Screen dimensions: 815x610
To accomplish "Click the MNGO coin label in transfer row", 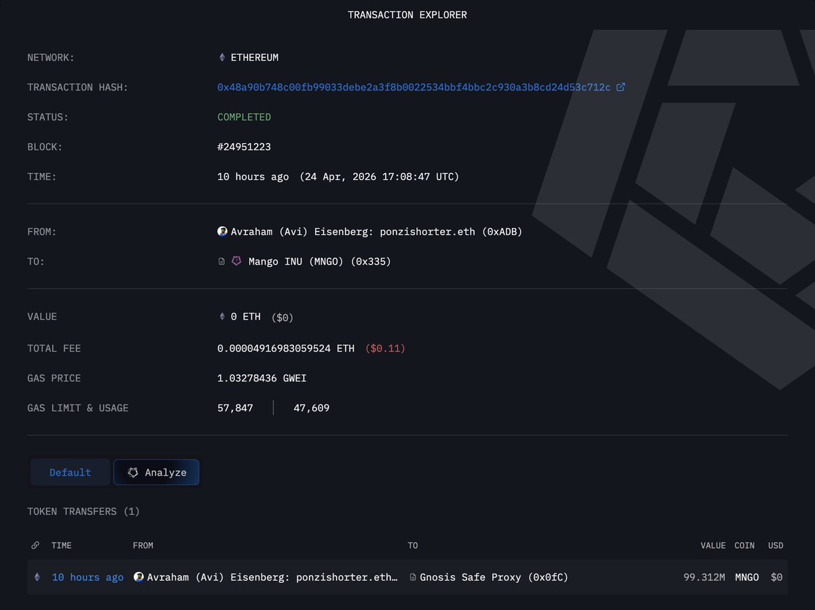I will tap(747, 577).
